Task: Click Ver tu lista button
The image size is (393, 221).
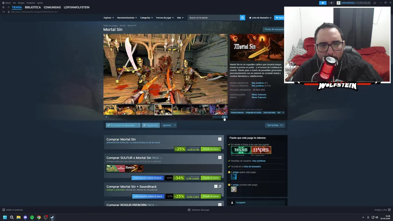Action: pos(275,125)
